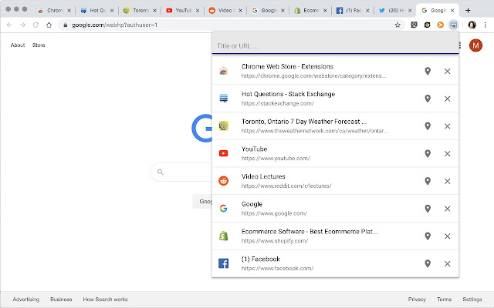494x308 pixels.
Task: Open the home page
Action: tap(49, 25)
